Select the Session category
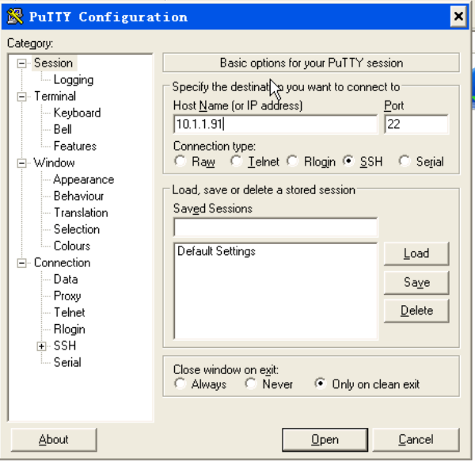Viewport: 475px width, 462px height. (x=54, y=63)
